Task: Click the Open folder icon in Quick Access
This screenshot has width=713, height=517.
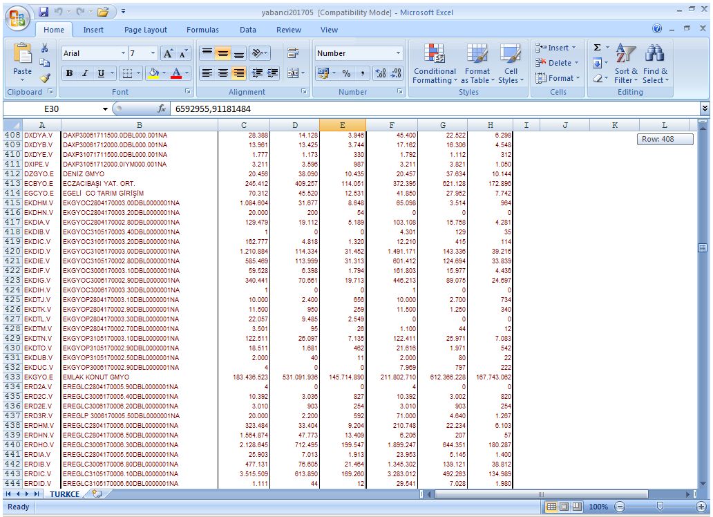Action: coord(103,12)
